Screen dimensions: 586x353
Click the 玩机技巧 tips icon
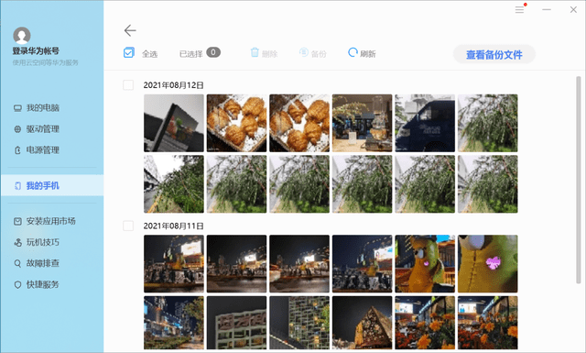click(x=17, y=243)
